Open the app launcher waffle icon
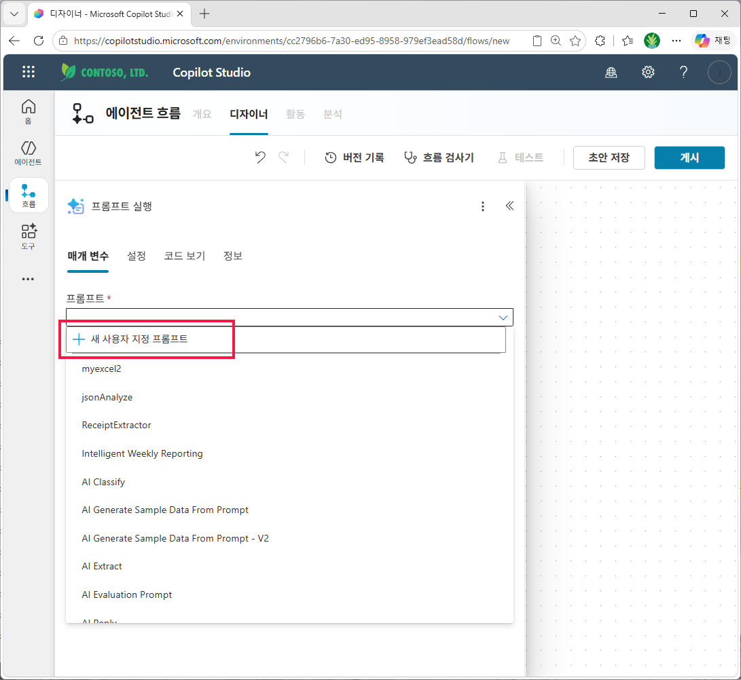741x680 pixels. click(x=29, y=72)
